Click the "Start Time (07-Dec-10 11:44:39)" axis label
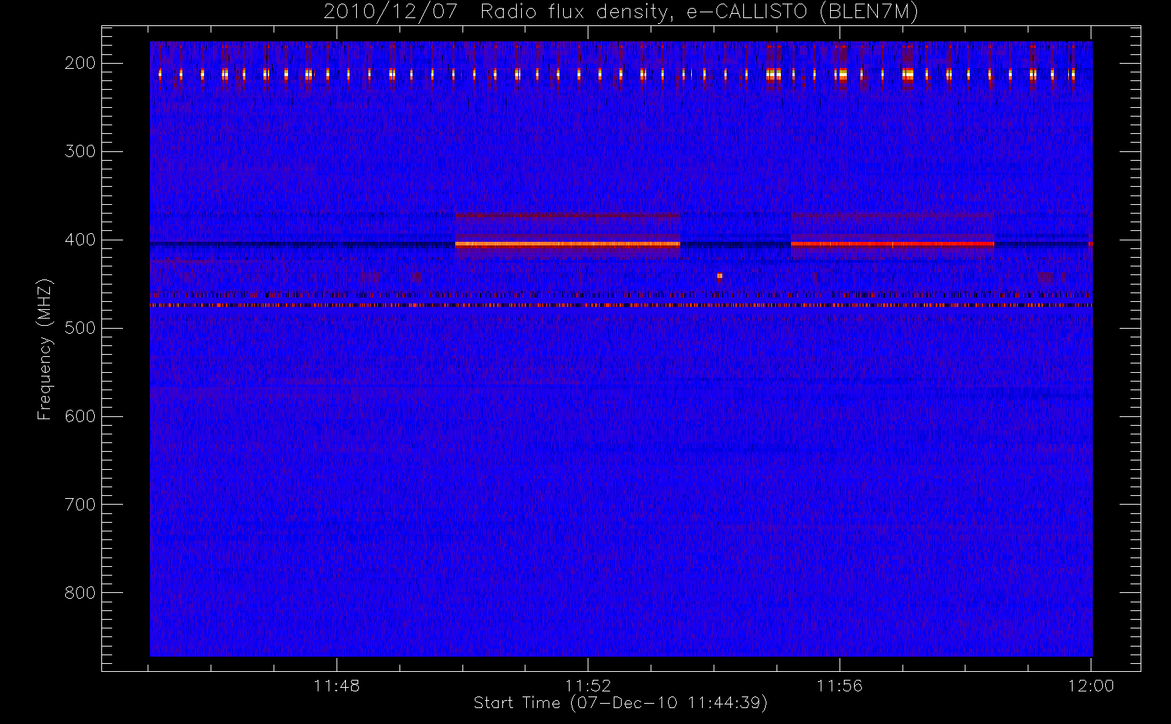 [620, 703]
